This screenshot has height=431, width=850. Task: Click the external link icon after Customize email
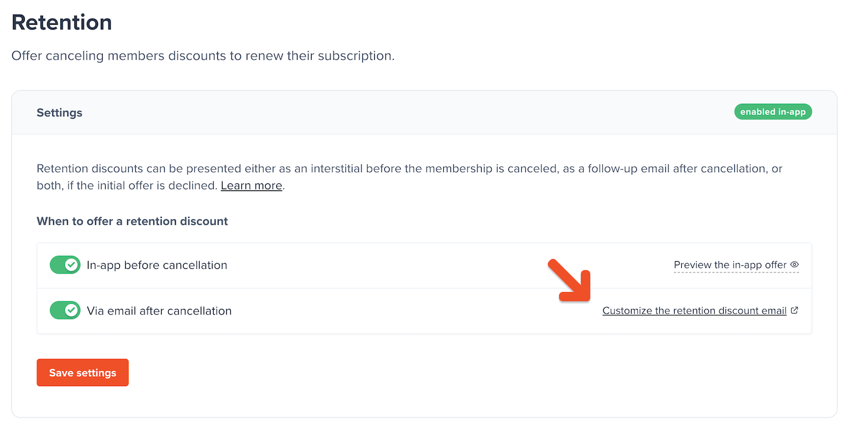click(x=795, y=311)
